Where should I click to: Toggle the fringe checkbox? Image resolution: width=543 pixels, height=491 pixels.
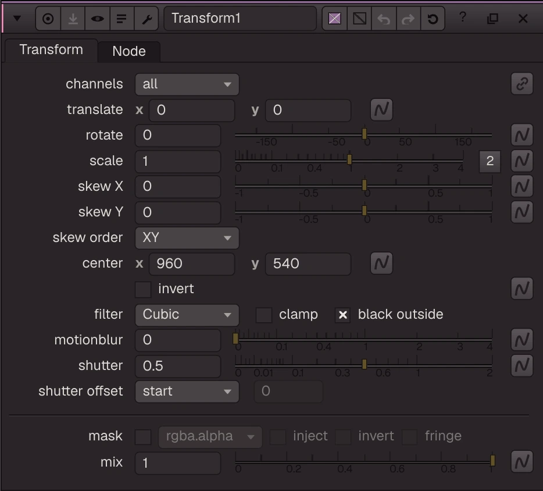click(410, 437)
